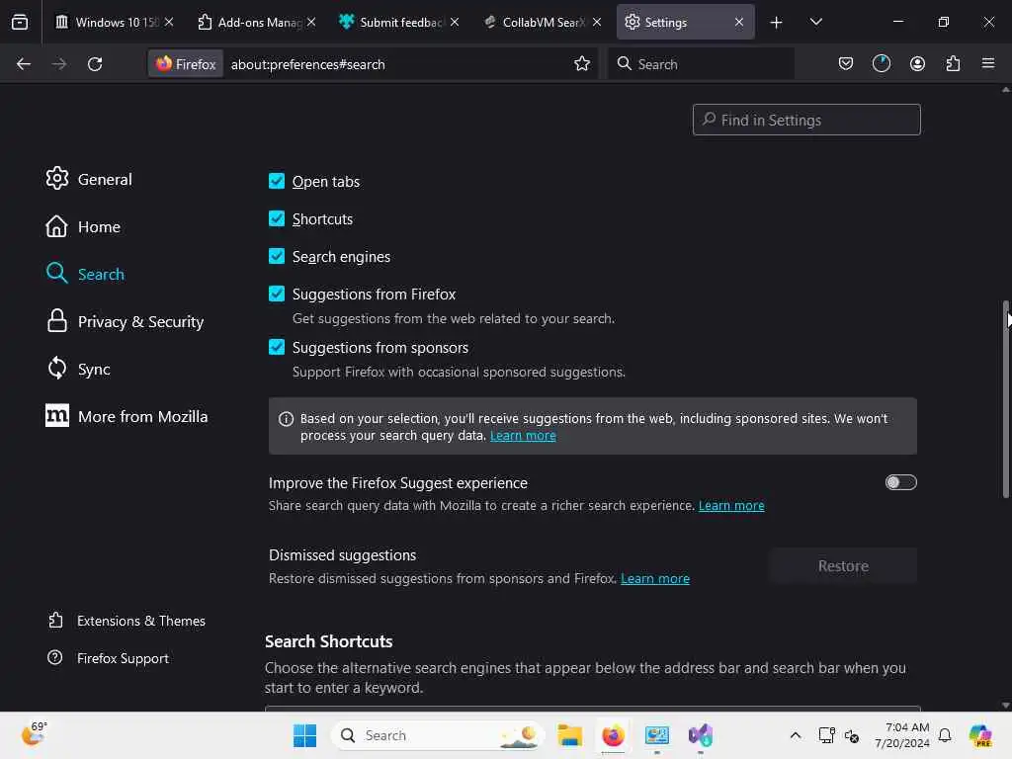Close the Add-ons Manager tab
Image resolution: width=1012 pixels, height=759 pixels.
[x=311, y=23]
